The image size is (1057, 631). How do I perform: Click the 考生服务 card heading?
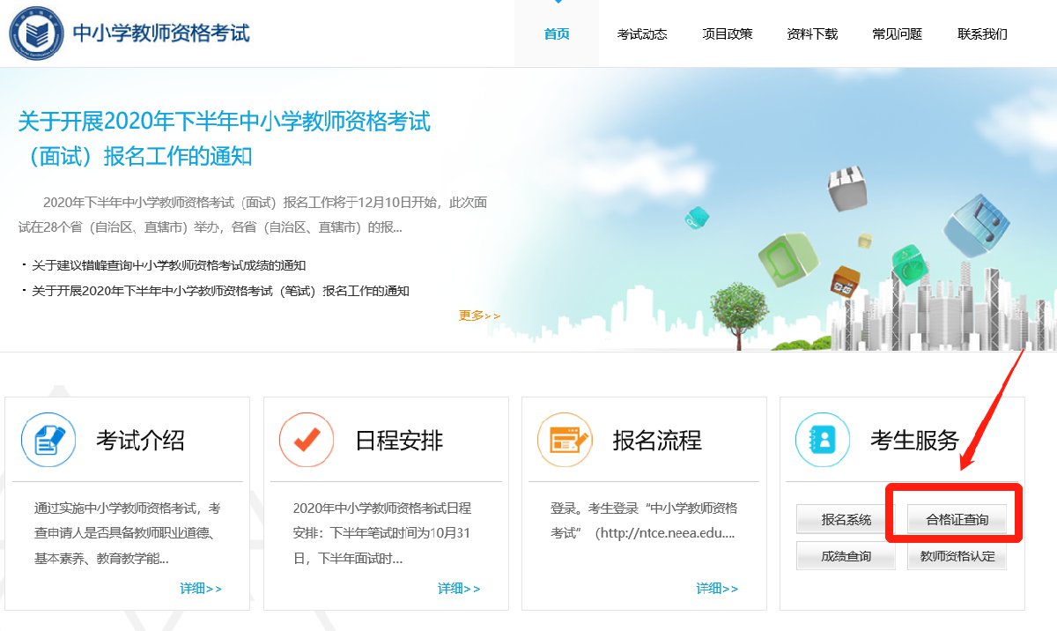(915, 441)
